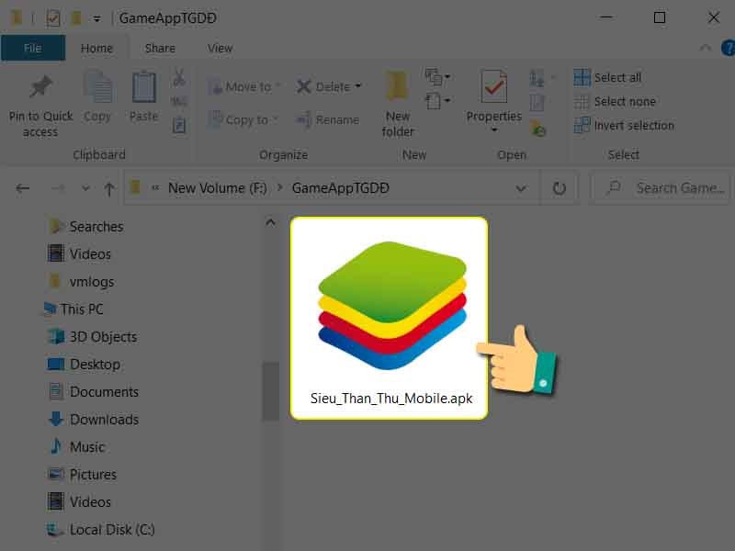This screenshot has height=551, width=735.
Task: Open the File menu
Action: click(33, 47)
